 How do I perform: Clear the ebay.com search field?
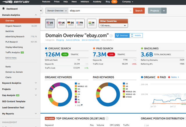130,11
